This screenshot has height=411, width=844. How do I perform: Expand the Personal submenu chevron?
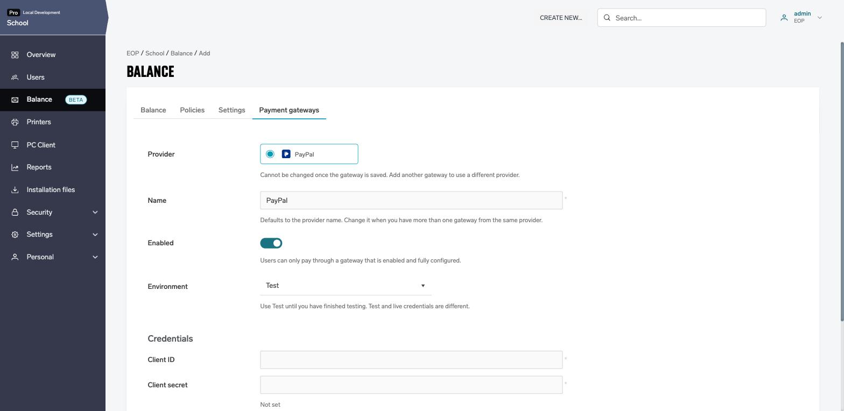pyautogui.click(x=95, y=257)
